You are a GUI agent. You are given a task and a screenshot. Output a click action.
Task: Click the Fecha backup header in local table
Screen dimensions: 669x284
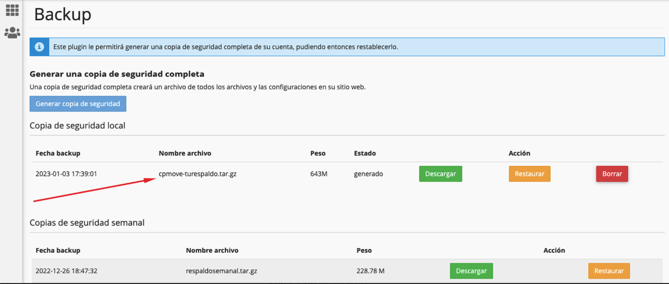(x=58, y=153)
